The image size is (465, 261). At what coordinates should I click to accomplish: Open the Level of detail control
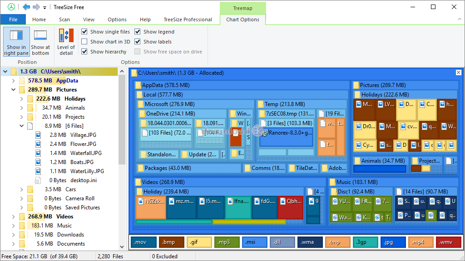66,36
